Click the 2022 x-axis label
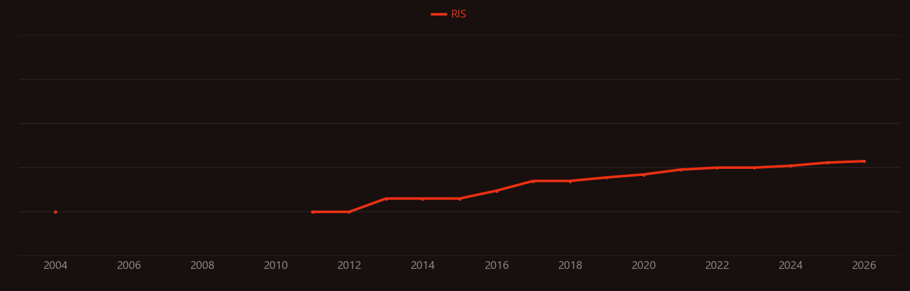910x291 pixels. (717, 266)
